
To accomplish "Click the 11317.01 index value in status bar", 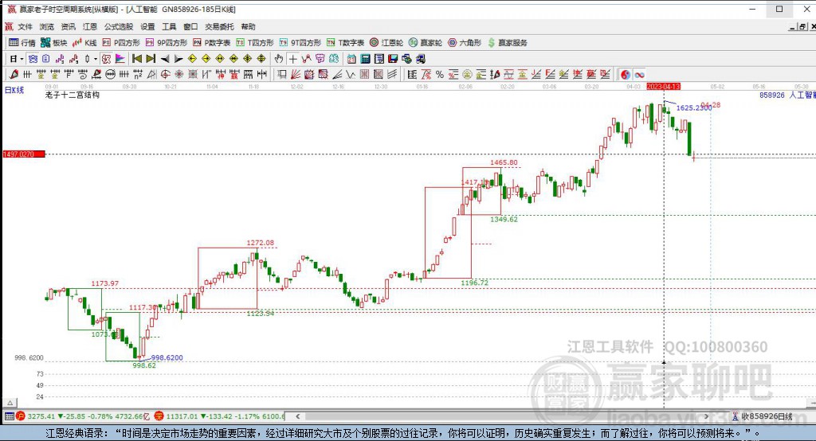I will [182, 416].
